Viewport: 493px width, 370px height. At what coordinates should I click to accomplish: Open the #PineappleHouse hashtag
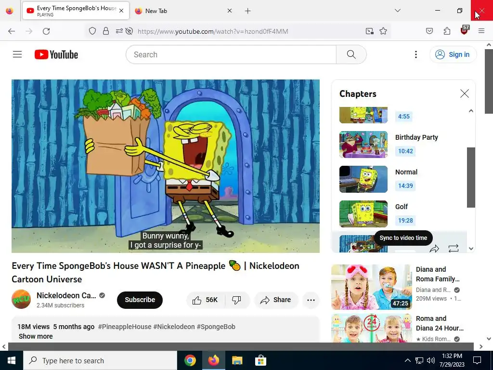point(125,327)
